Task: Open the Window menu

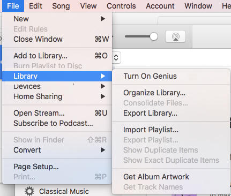Action: tap(198, 6)
